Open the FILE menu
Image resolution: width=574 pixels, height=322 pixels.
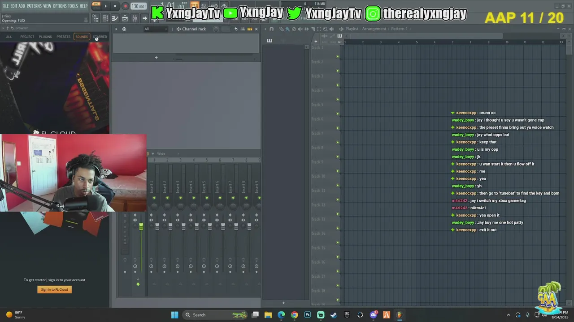point(6,6)
